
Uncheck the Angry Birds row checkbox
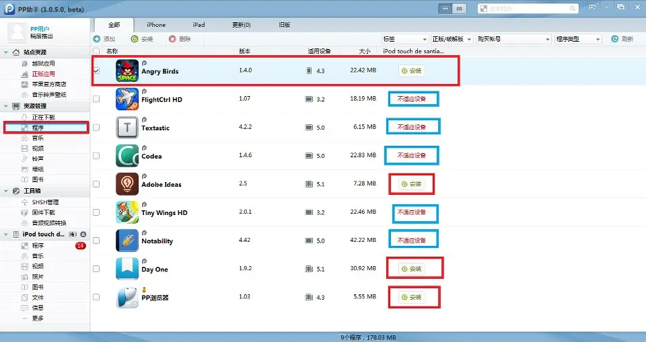coord(96,71)
